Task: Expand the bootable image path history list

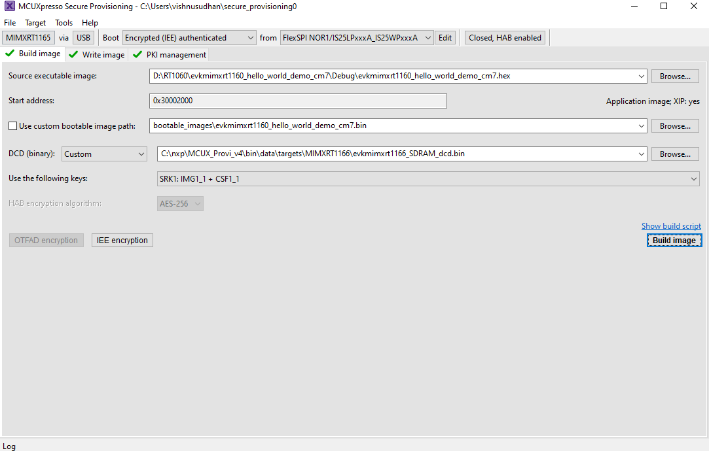Action: pyautogui.click(x=641, y=125)
